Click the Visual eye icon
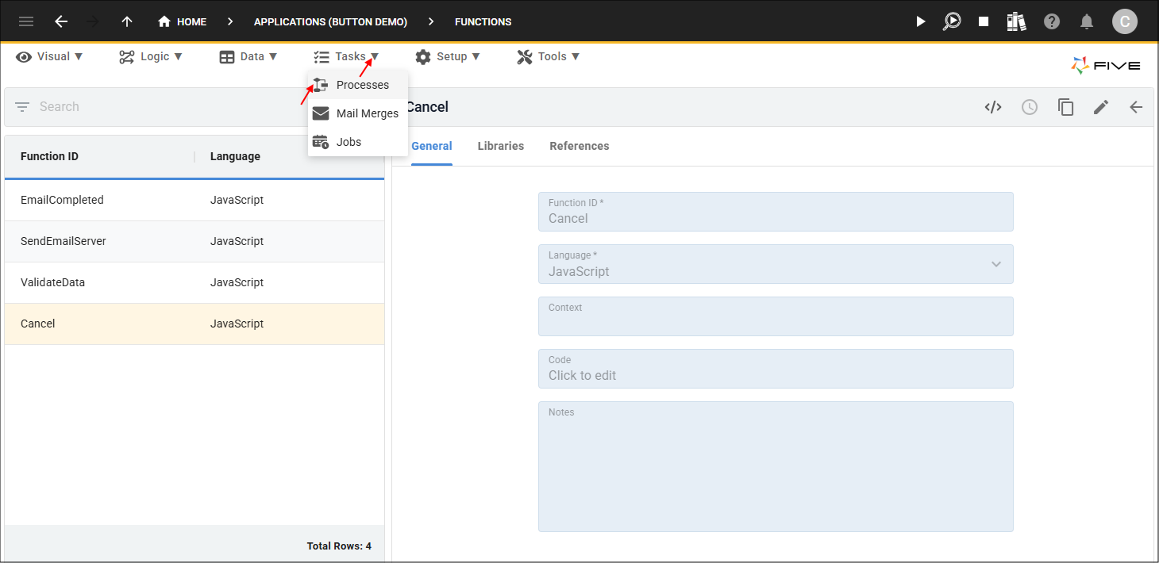 (24, 56)
